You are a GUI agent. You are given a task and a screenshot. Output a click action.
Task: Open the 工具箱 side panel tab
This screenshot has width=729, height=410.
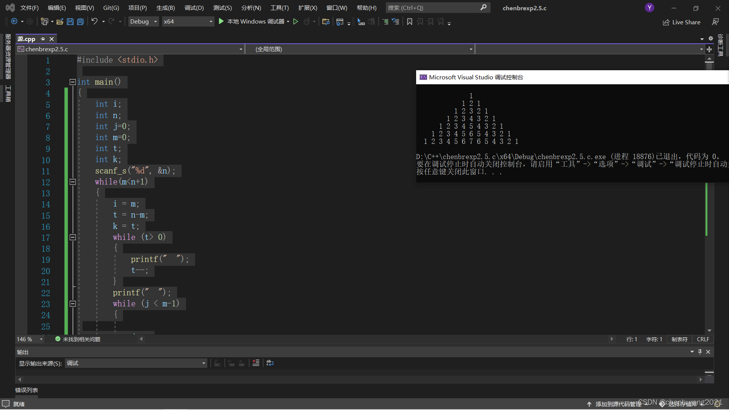(x=8, y=94)
